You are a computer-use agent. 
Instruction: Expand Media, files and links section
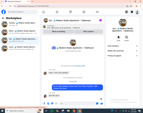pyautogui.click(x=123, y=51)
